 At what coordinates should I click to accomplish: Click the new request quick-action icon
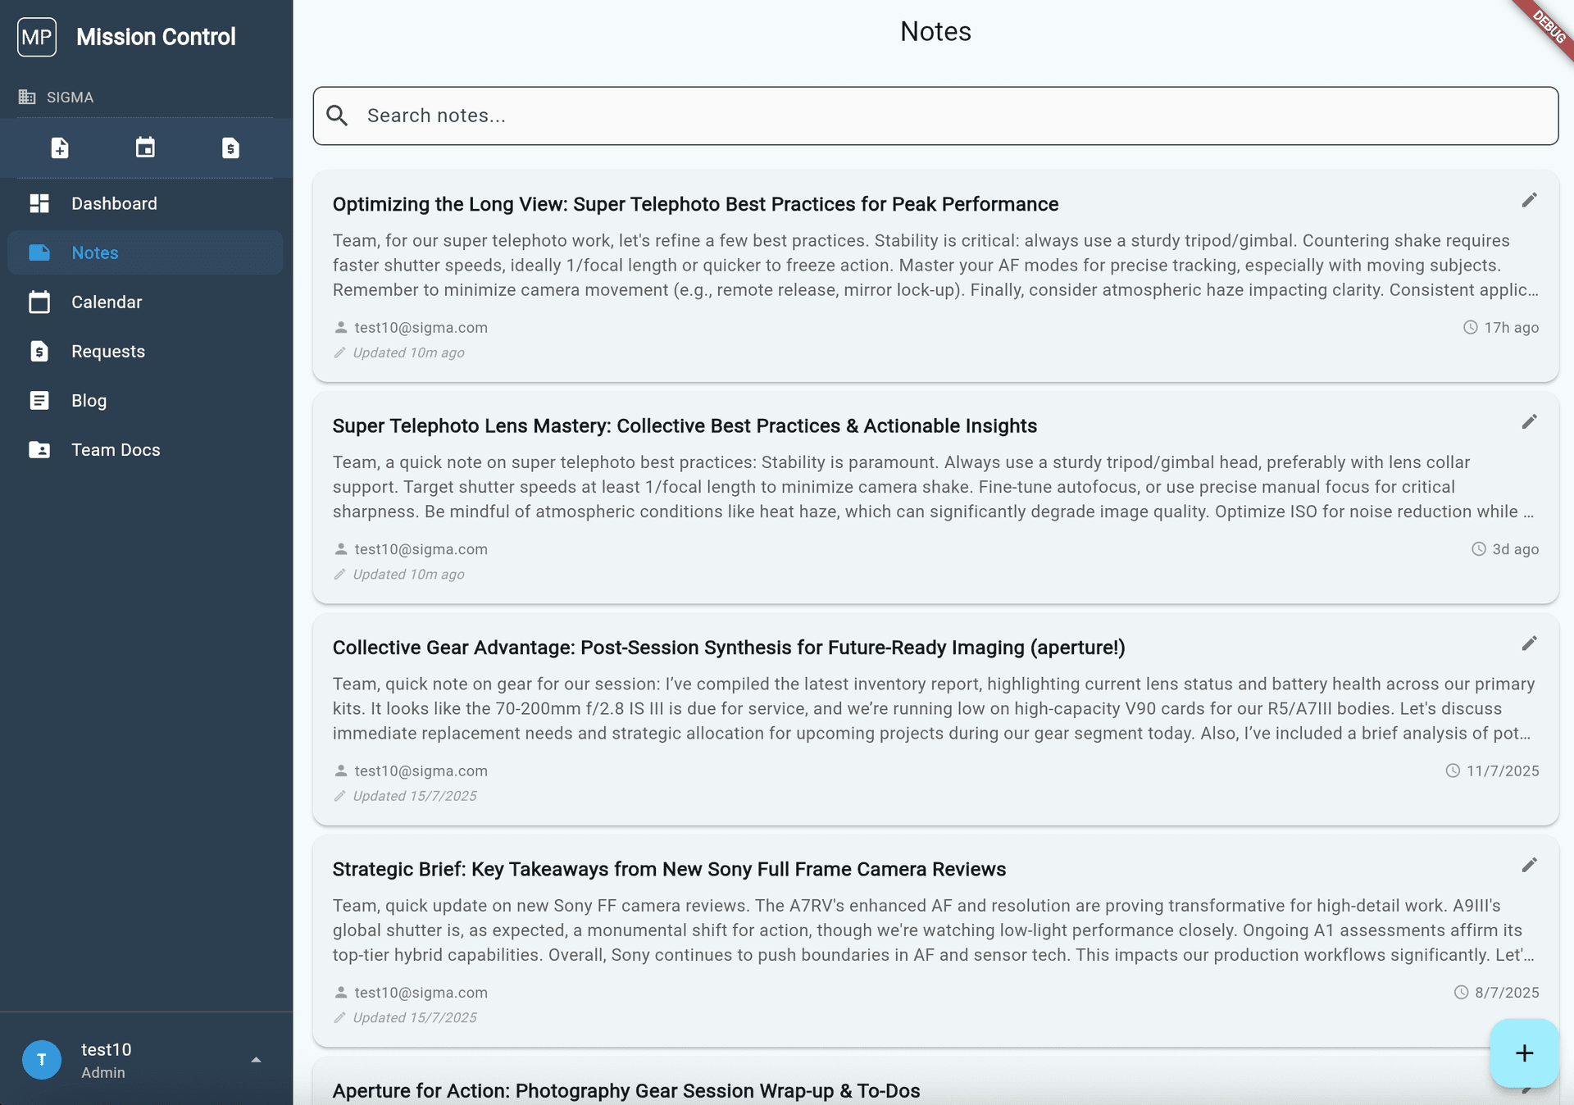coord(230,148)
